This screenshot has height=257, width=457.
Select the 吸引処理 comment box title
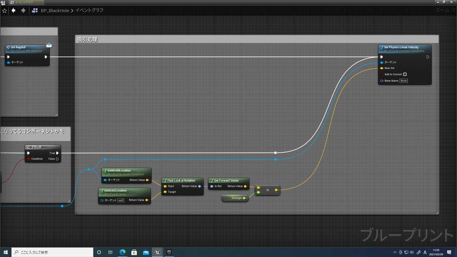(x=88, y=39)
